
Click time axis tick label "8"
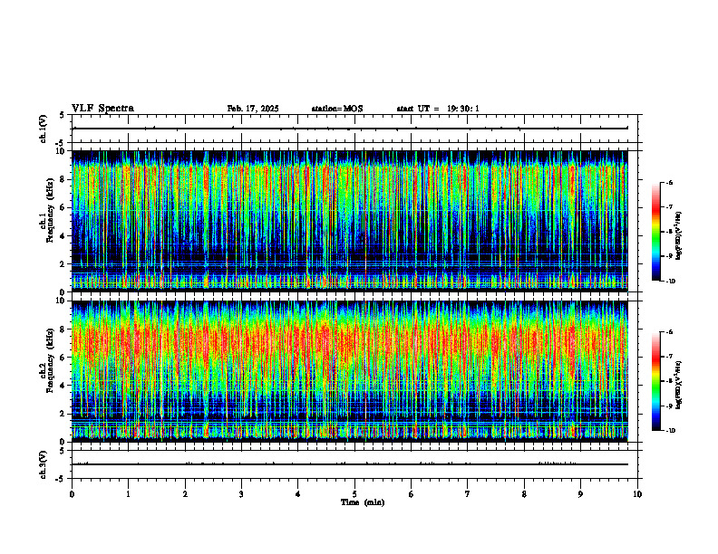(x=524, y=494)
